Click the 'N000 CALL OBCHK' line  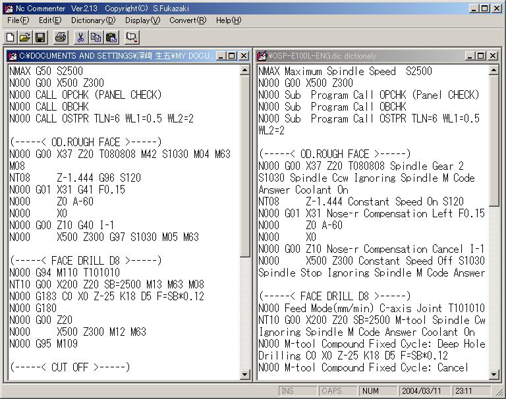click(x=49, y=107)
